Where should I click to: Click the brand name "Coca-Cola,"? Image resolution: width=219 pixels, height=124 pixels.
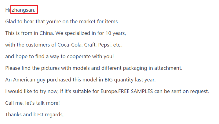pyautogui.click(x=69, y=45)
